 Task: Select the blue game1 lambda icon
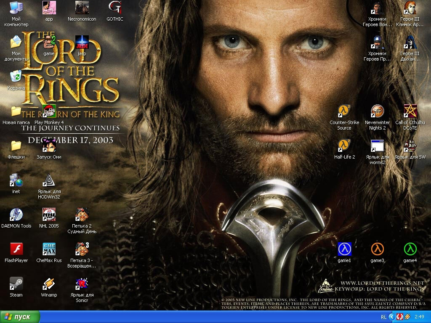[344, 249]
